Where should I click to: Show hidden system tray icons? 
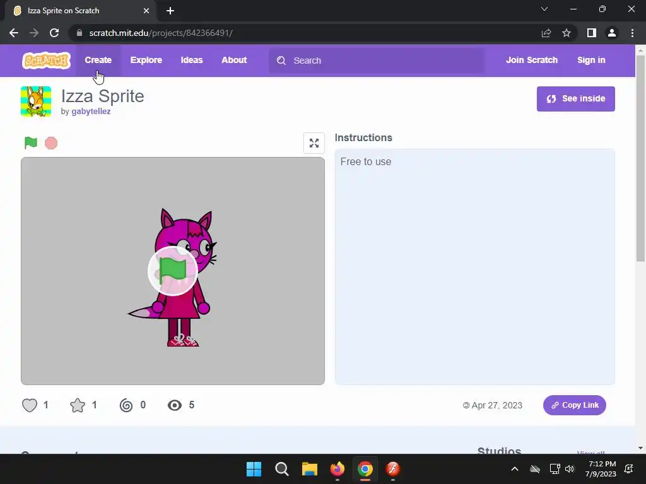(x=515, y=469)
